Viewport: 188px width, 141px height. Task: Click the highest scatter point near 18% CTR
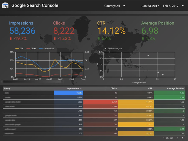tap(148, 56)
